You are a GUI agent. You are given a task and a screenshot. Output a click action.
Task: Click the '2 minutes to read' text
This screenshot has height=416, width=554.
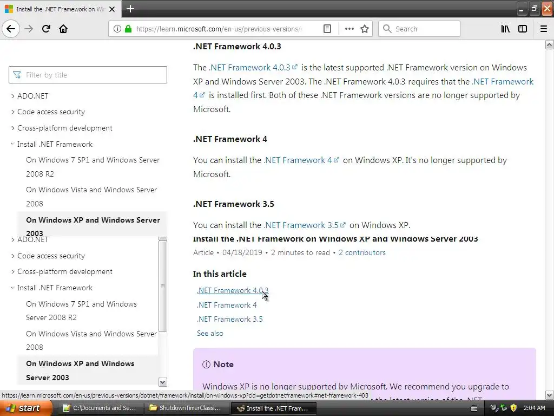point(300,252)
